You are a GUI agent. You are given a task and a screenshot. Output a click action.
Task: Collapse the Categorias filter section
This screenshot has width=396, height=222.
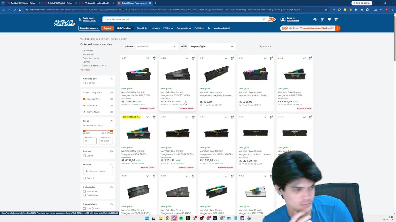click(x=111, y=187)
